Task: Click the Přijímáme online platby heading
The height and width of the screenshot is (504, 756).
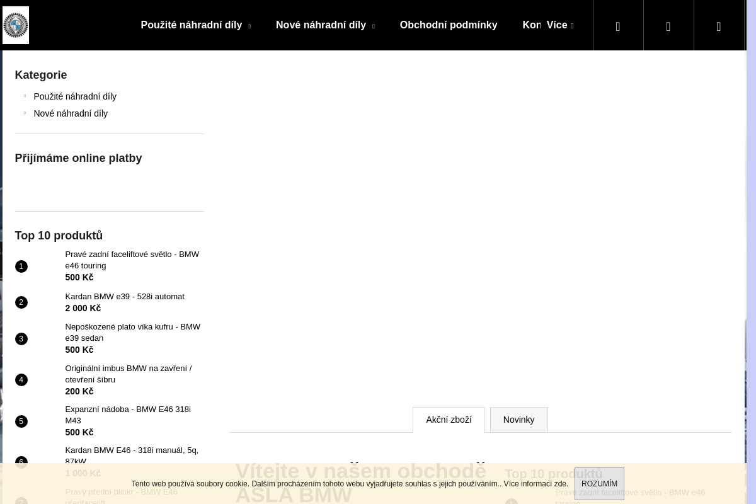Action: (x=78, y=158)
